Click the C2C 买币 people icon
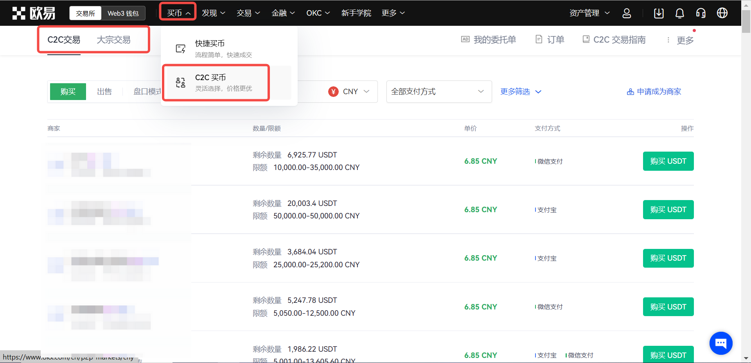This screenshot has width=751, height=363. click(x=180, y=82)
